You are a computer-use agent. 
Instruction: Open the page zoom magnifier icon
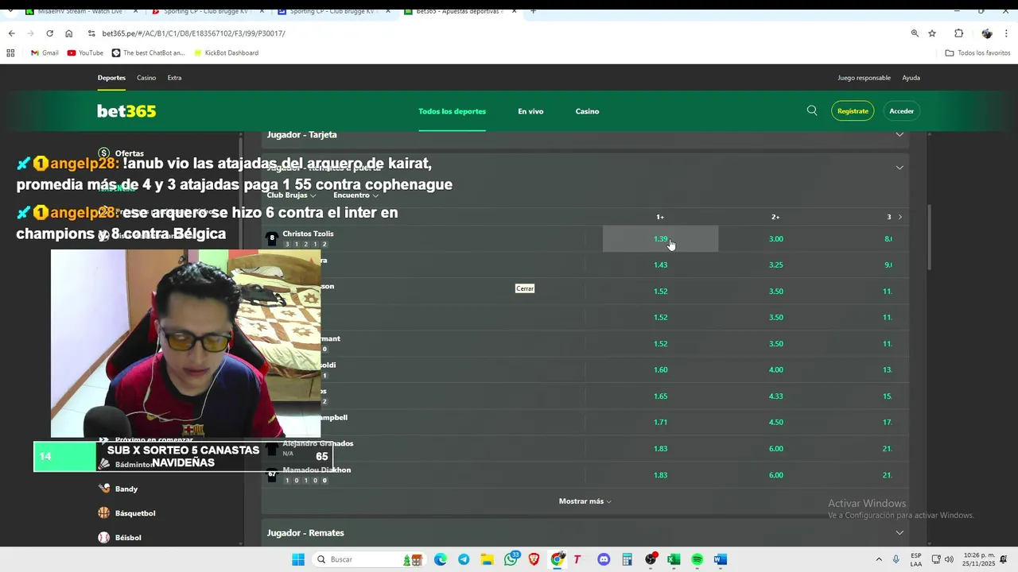click(915, 33)
